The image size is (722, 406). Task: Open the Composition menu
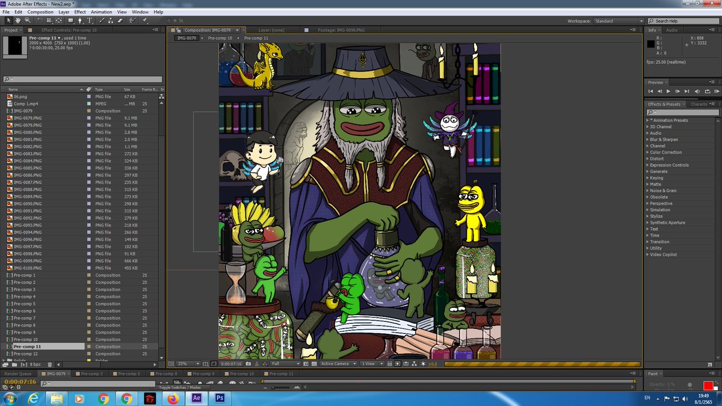pyautogui.click(x=40, y=11)
